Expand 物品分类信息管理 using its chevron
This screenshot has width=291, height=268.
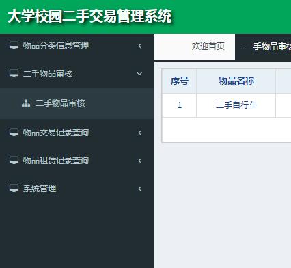140,46
